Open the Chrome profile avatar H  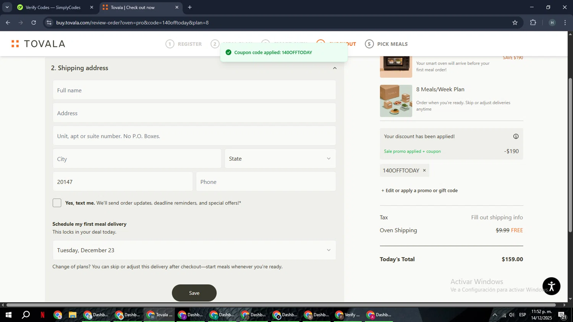coord(552,23)
